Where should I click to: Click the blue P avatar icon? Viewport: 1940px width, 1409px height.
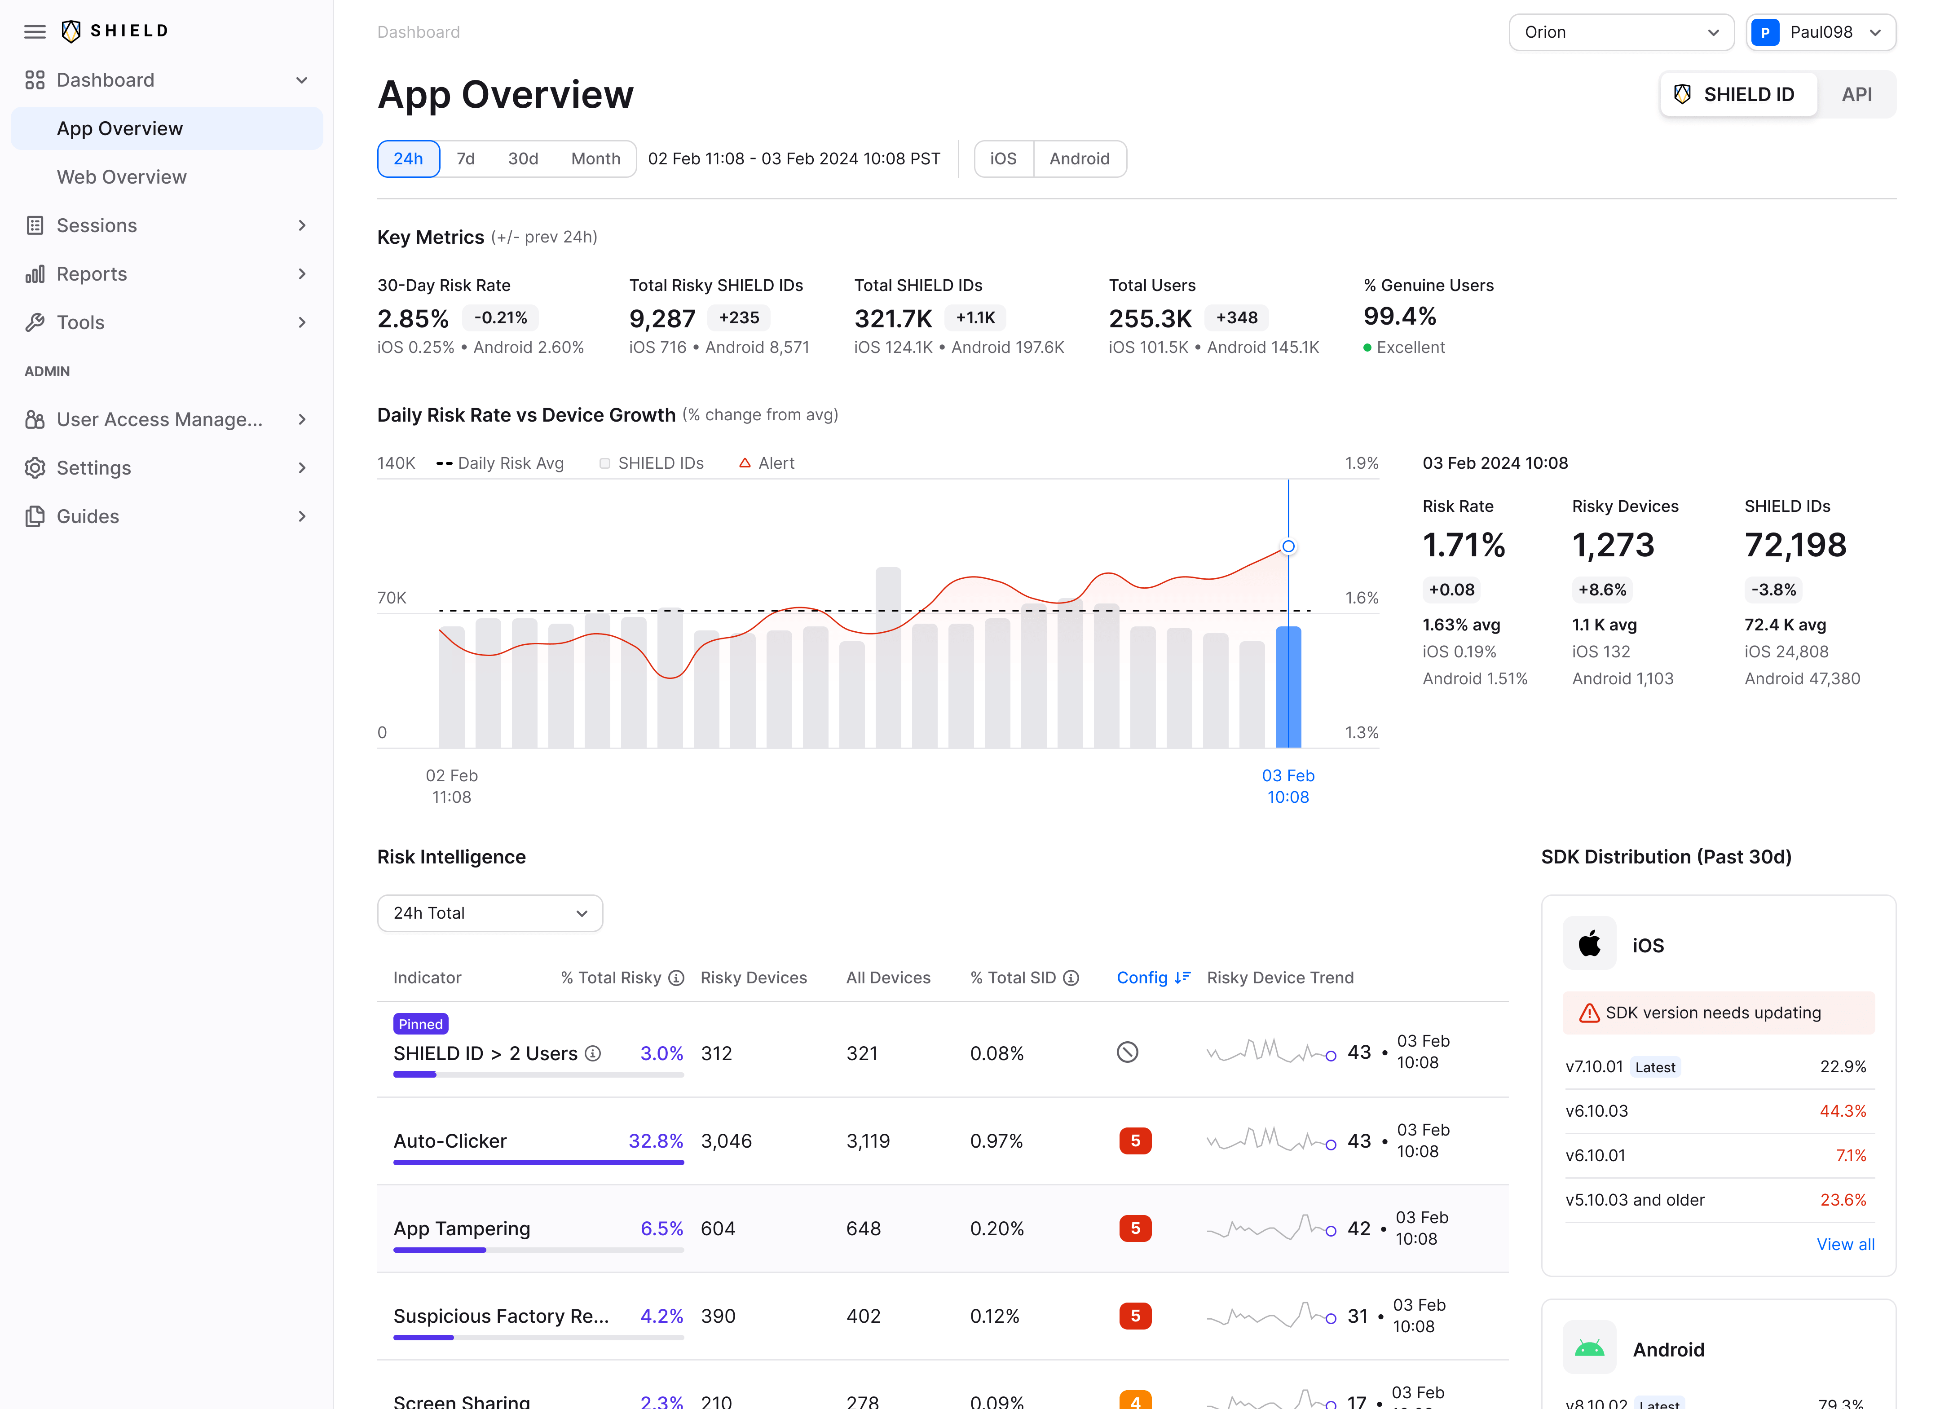click(x=1765, y=32)
